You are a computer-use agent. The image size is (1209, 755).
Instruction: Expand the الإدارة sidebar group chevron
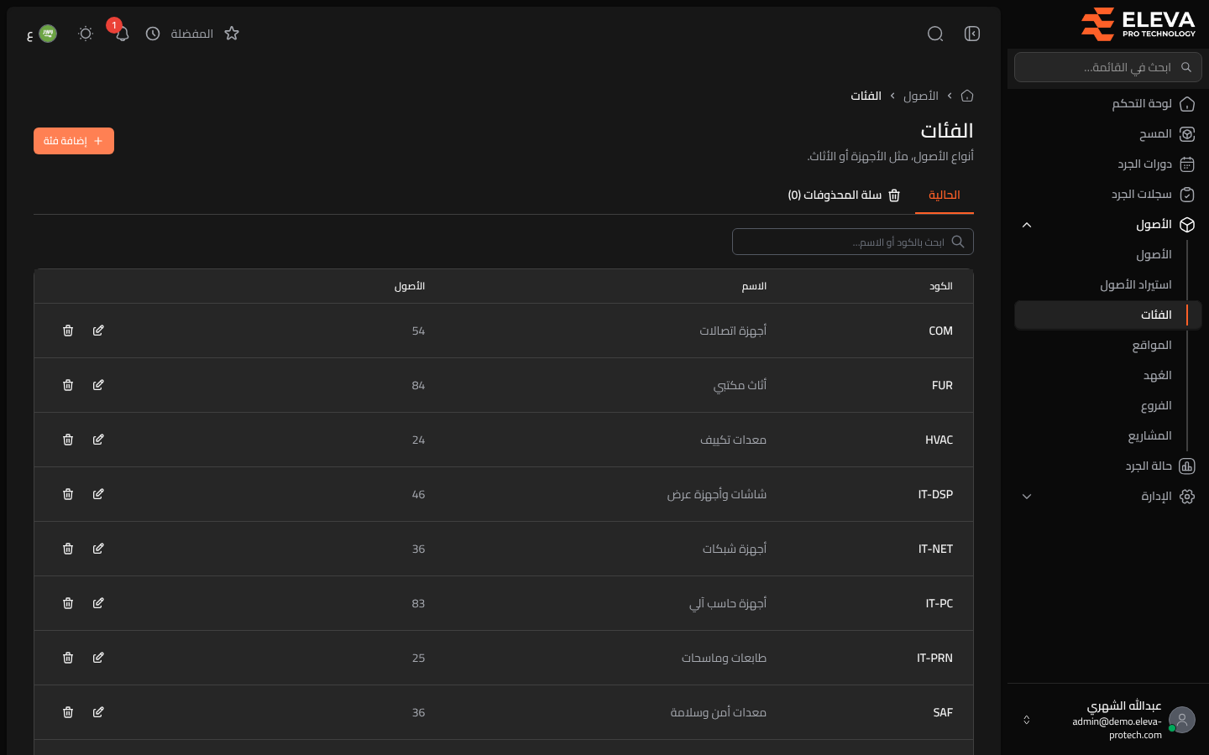click(x=1027, y=497)
